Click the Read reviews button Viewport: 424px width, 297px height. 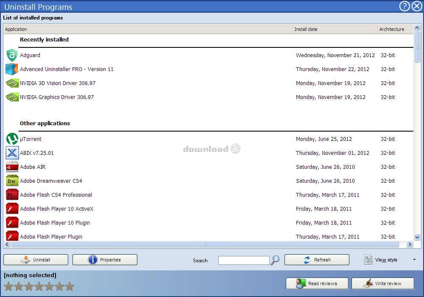click(x=317, y=283)
